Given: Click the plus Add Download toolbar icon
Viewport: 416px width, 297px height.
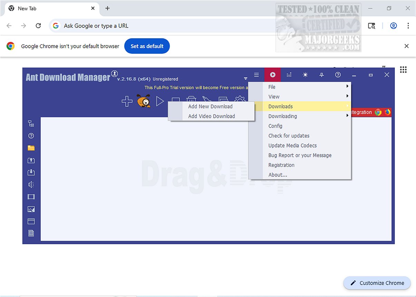Looking at the screenshot, I should click(x=127, y=101).
